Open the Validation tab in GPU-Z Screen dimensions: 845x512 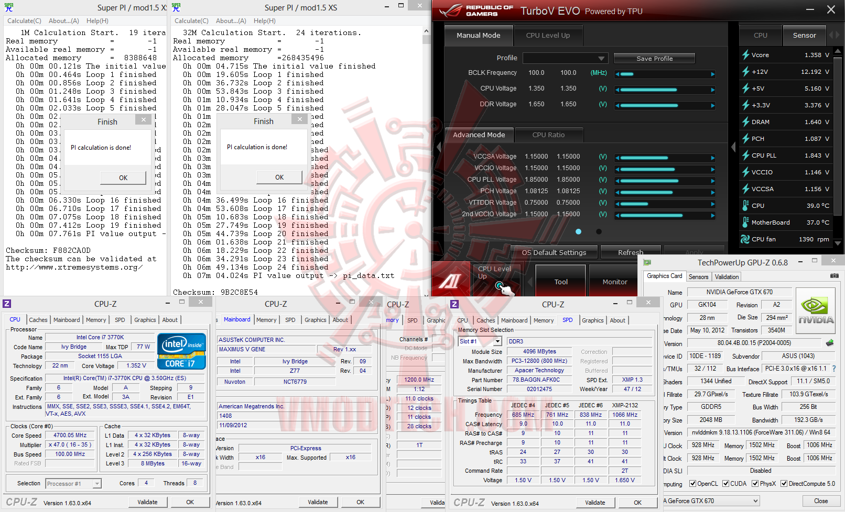pos(727,277)
